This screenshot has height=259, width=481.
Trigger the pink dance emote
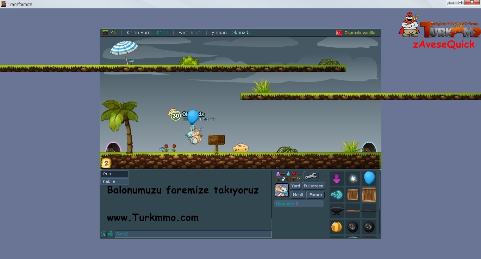coord(278,174)
